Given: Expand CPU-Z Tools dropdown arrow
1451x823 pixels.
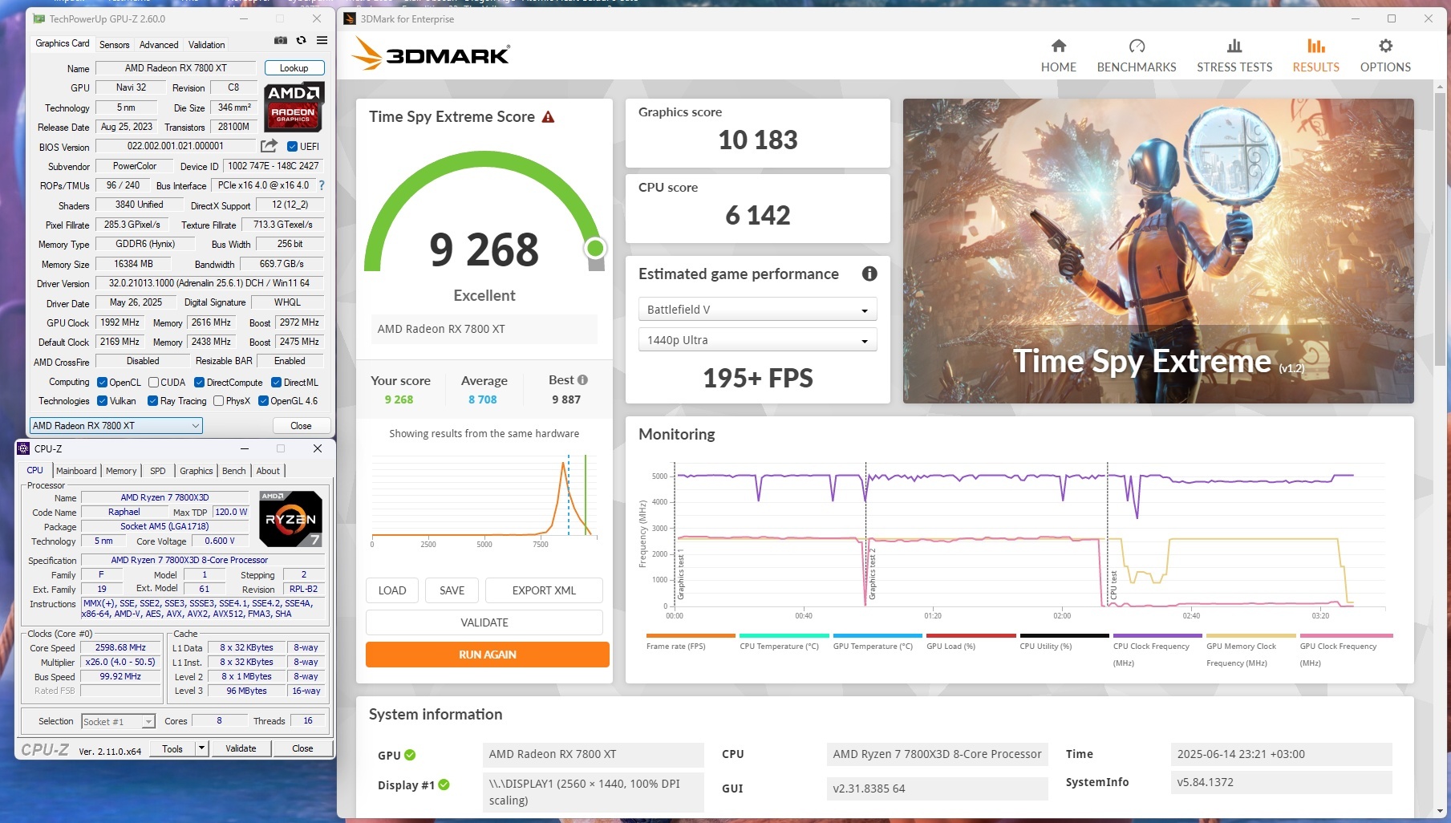Looking at the screenshot, I should click(x=201, y=748).
